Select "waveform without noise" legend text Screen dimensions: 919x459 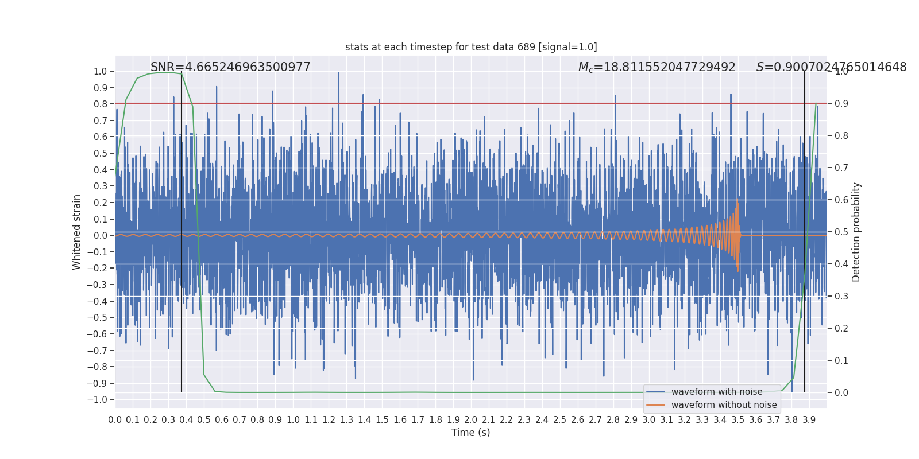724,405
